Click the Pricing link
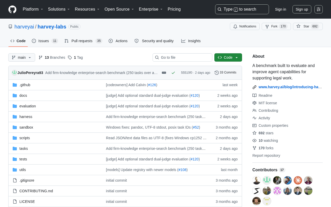The image size is (331, 207). (174, 9)
